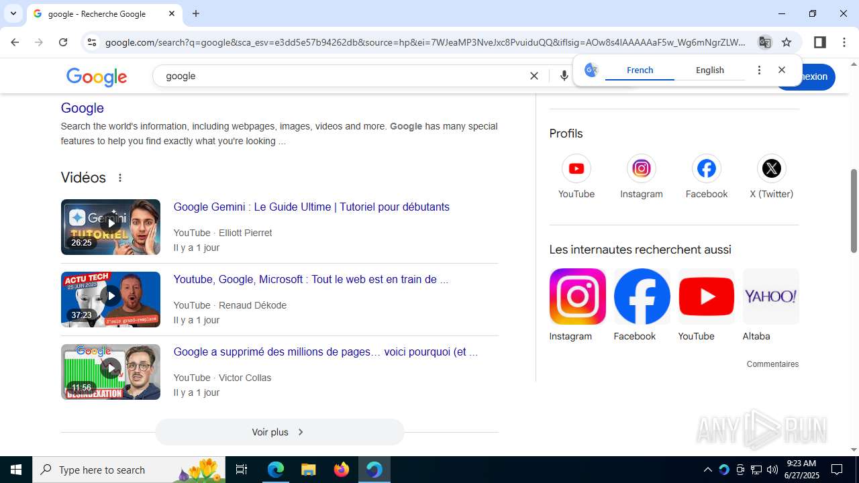Open the Vidéos section options menu

tap(120, 178)
